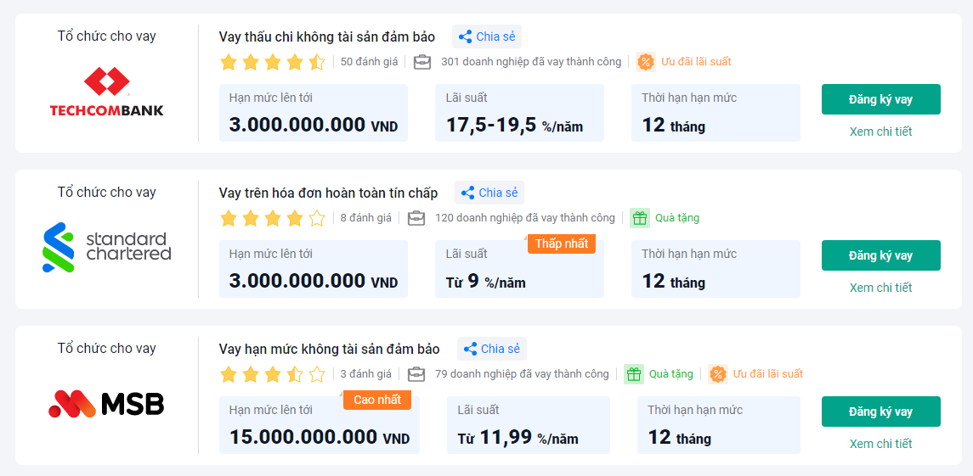This screenshot has width=973, height=476.
Task: Click the Cao nhất badge
Action: click(x=377, y=400)
